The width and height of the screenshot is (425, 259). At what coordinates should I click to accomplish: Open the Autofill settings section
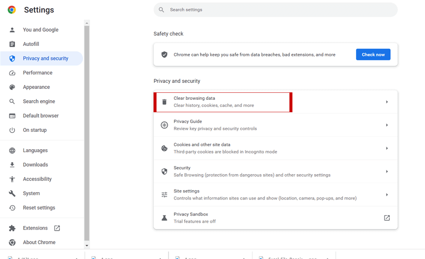pos(41,44)
